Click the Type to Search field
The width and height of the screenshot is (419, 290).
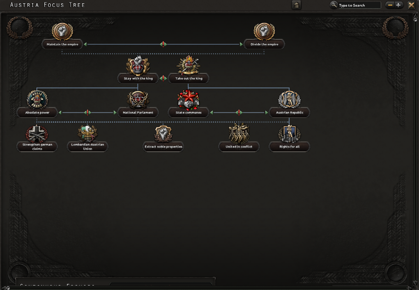point(359,5)
